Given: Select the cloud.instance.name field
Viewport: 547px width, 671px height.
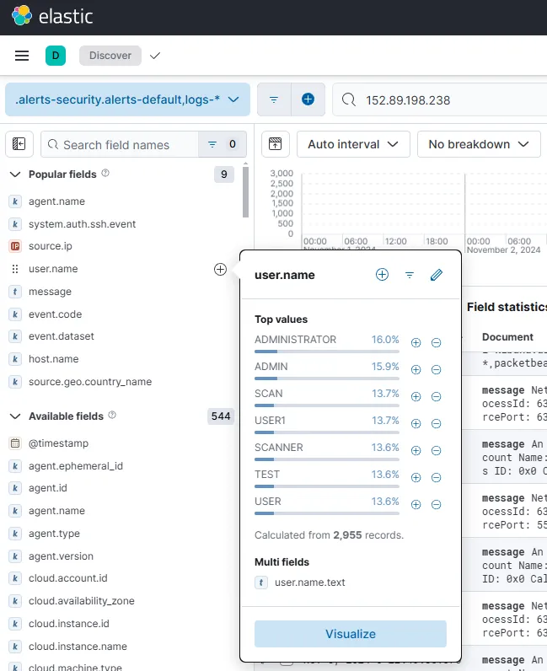Looking at the screenshot, I should 78,647.
